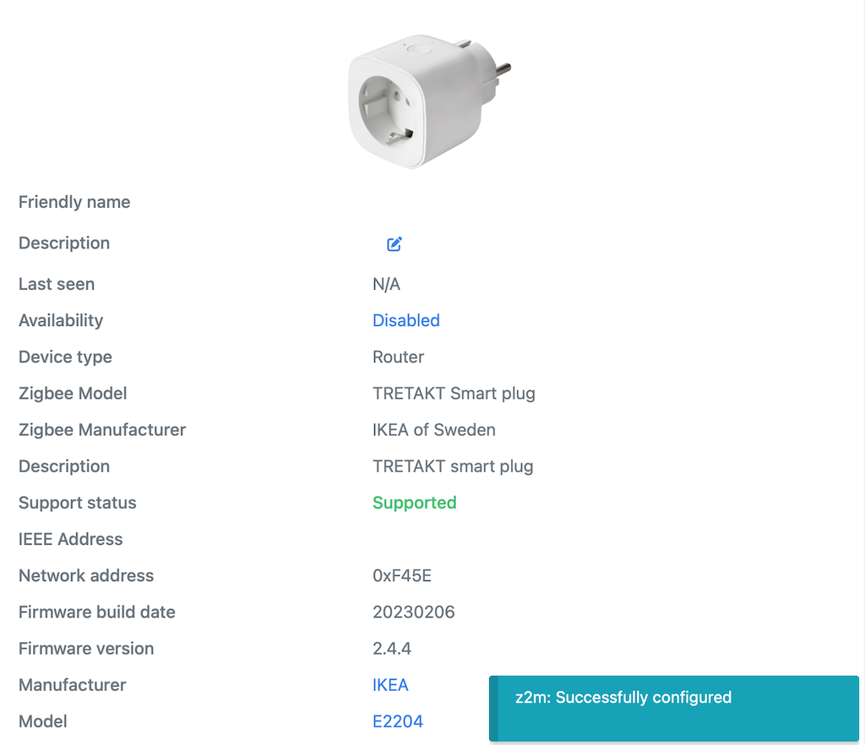This screenshot has height=745, width=865.
Task: Click the Availability label
Action: click(x=61, y=320)
